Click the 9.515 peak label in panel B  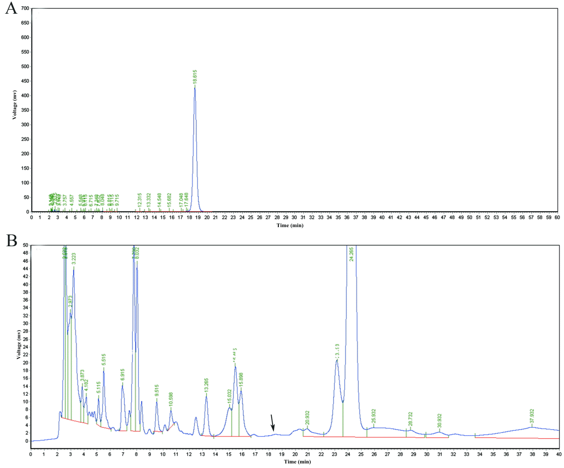157,391
